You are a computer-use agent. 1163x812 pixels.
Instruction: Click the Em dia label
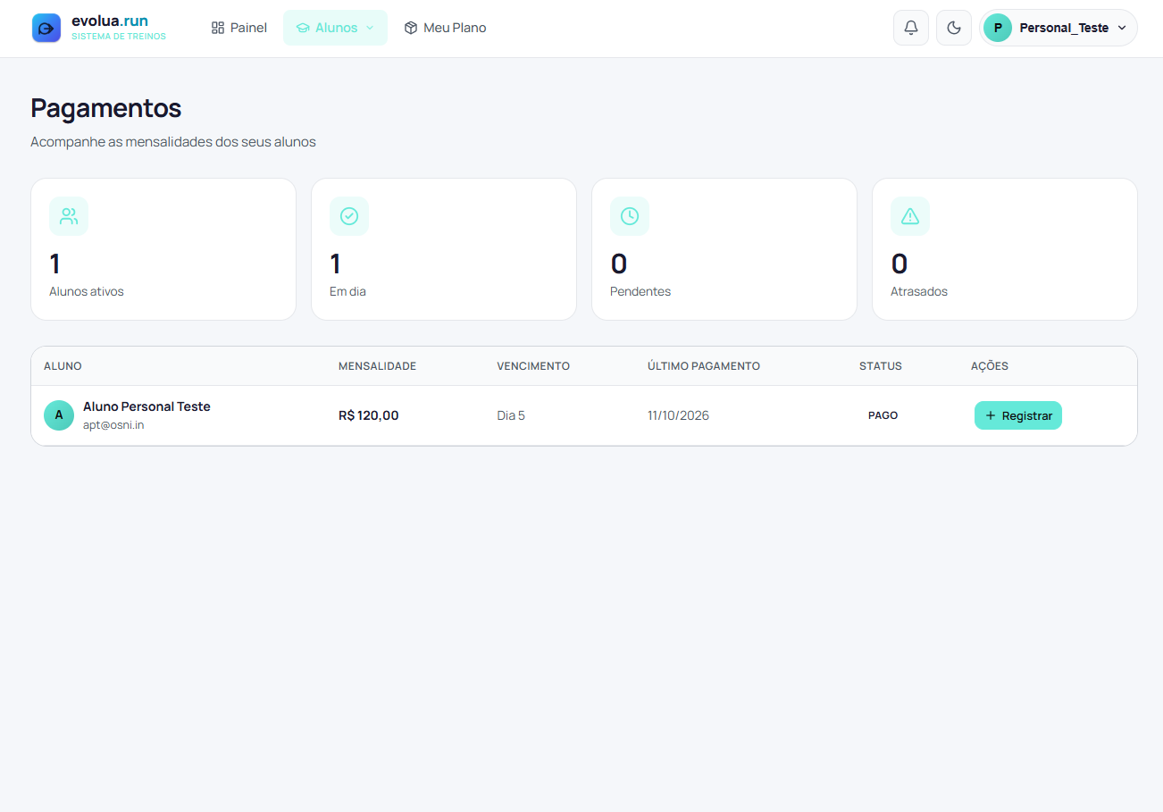(347, 291)
